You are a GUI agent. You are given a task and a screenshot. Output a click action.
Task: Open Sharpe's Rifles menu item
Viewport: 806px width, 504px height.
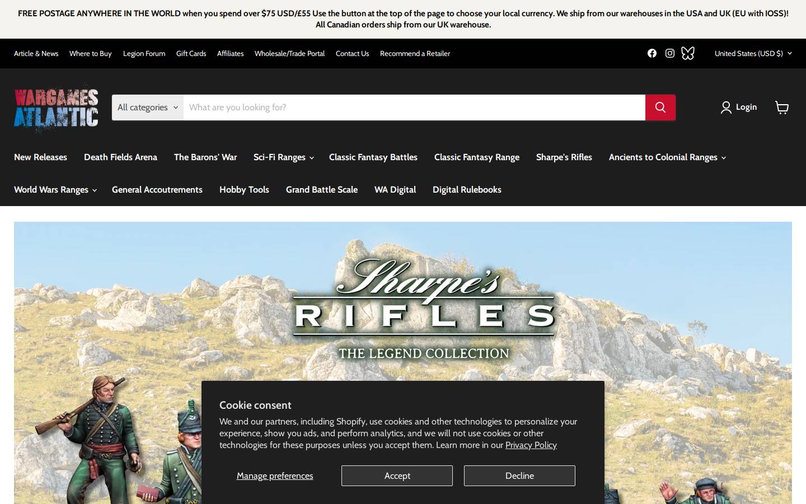[564, 157]
